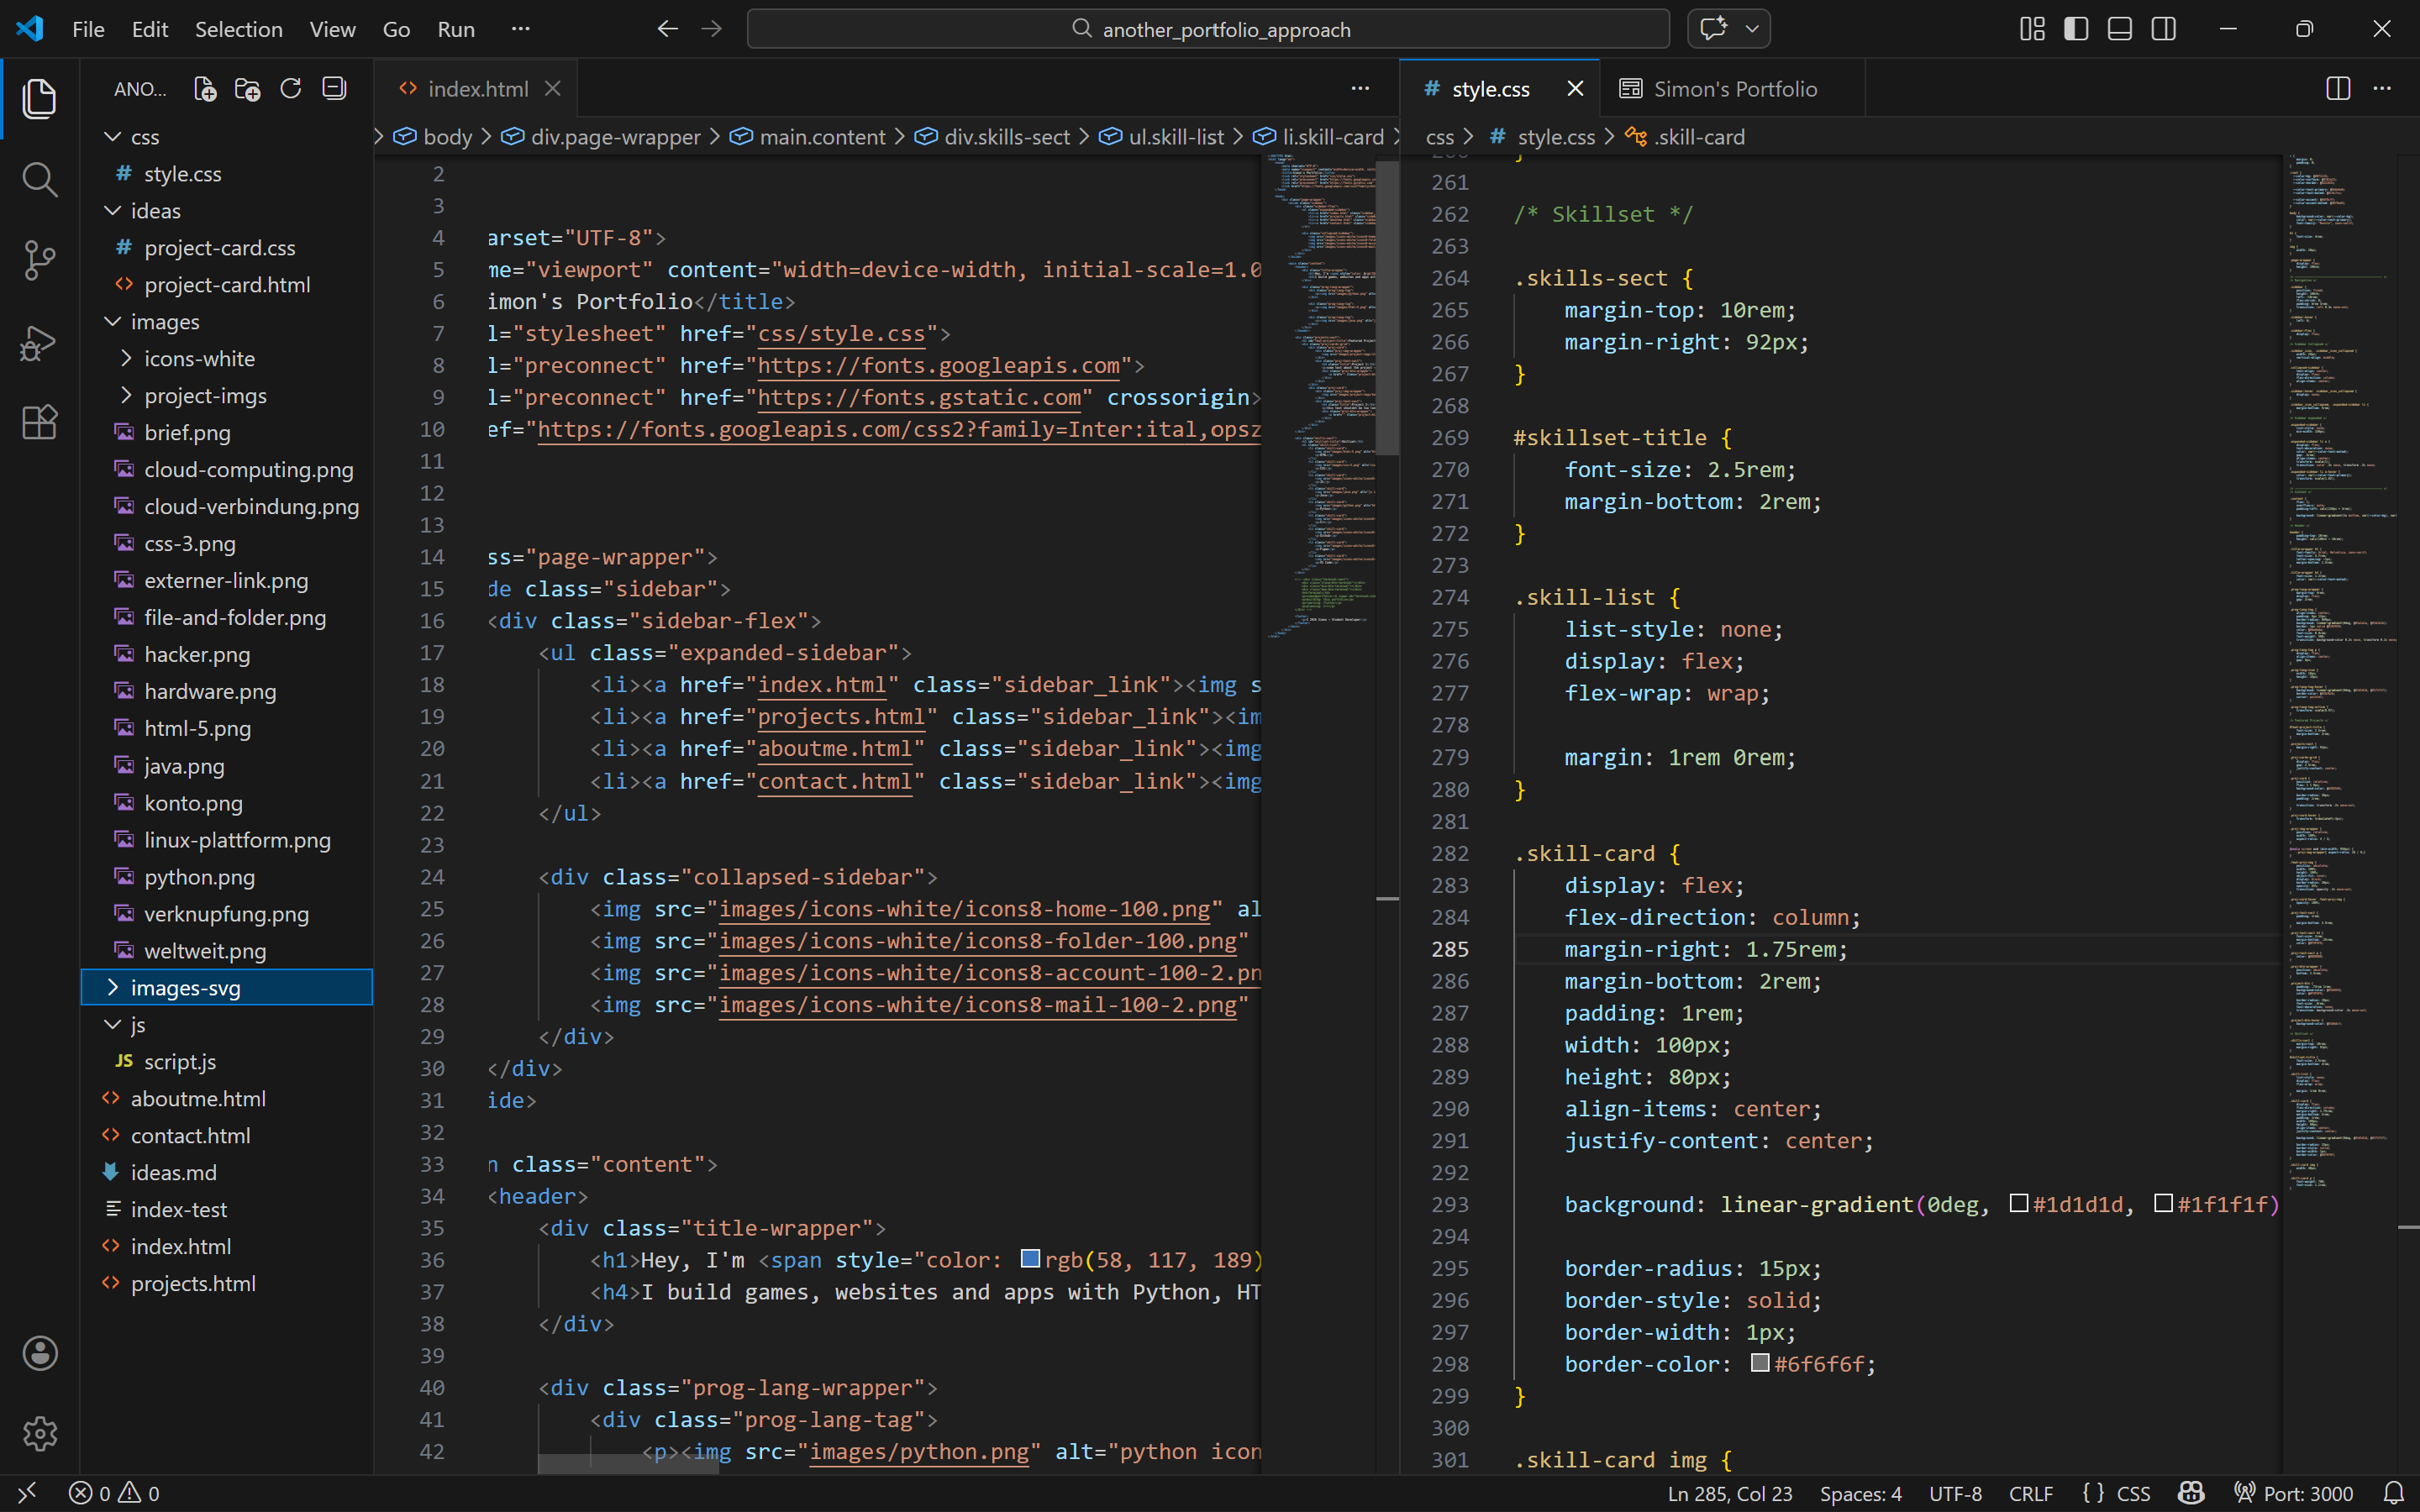Viewport: 2420px width, 1512px height.
Task: Refresh the Explorer file tree
Action: pos(291,89)
